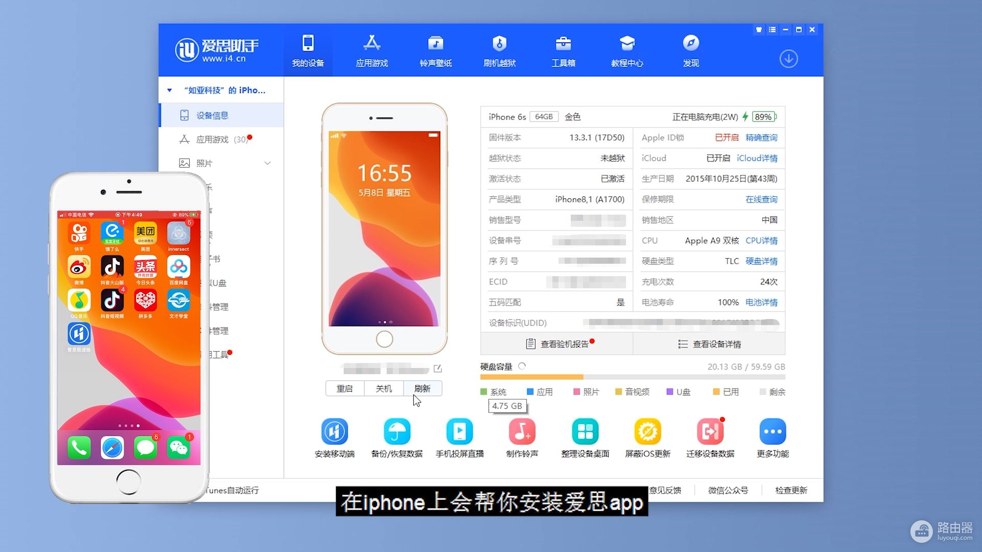Tap the 百度网盘 app on the phone overlay
The width and height of the screenshot is (982, 552).
pyautogui.click(x=178, y=267)
